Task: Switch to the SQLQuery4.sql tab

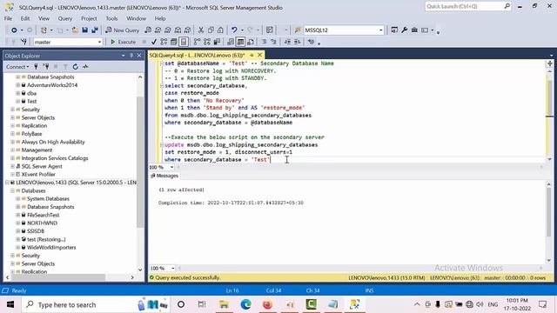Action: tap(198, 55)
